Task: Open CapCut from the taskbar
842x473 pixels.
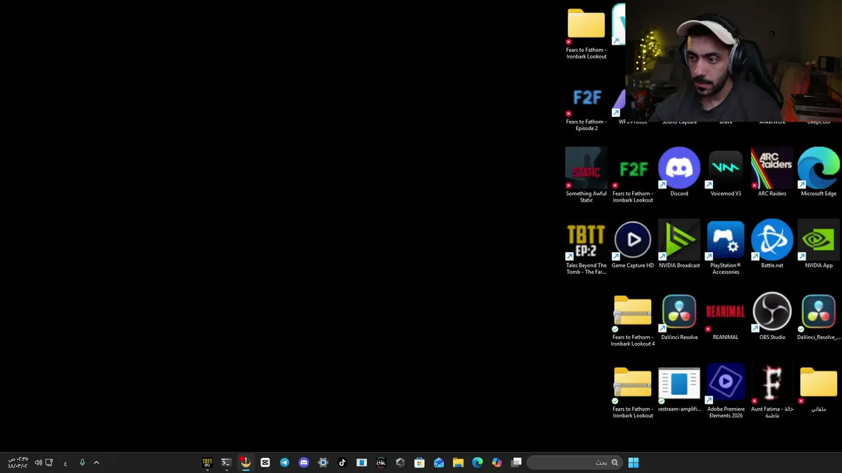Action: (265, 462)
